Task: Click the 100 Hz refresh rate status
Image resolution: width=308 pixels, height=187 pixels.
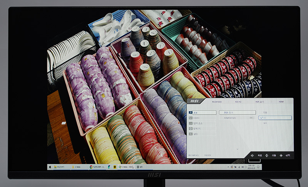Action: click(x=238, y=102)
